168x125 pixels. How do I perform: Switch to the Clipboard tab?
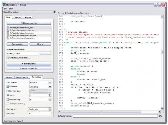tap(17, 17)
